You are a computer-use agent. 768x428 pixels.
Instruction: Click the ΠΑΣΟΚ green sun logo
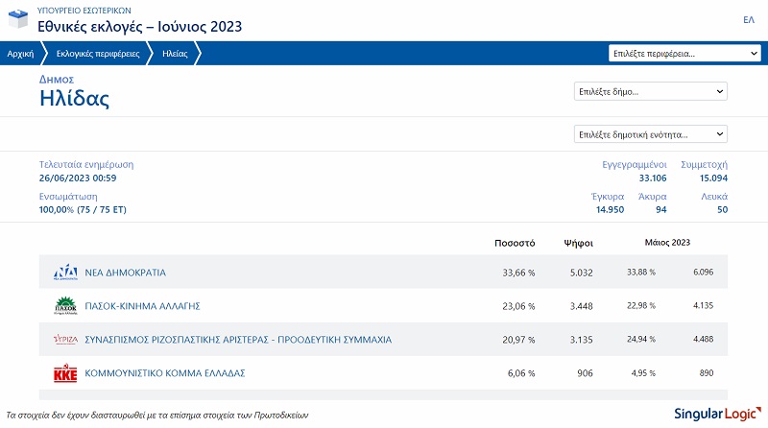(x=65, y=306)
